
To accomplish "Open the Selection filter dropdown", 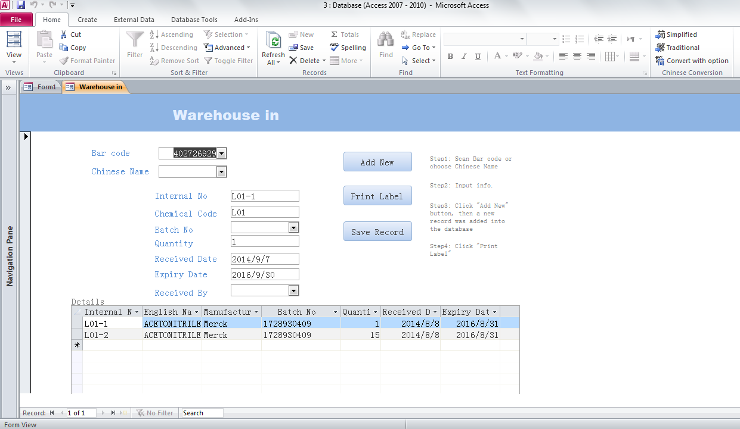I will pos(227,35).
